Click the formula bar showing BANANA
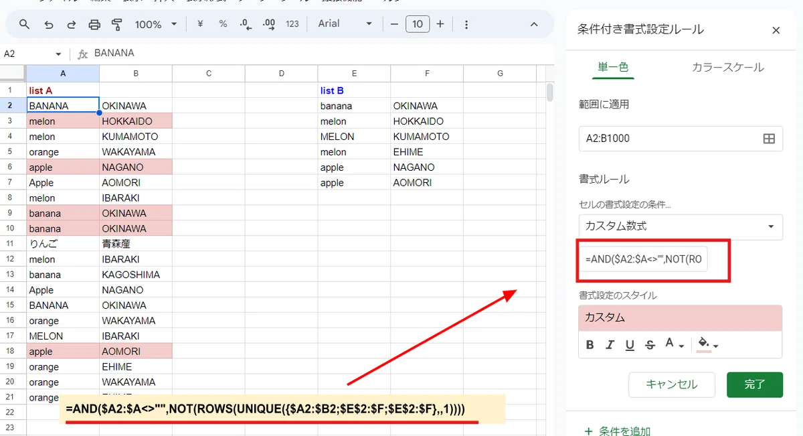Viewport: 803px width, 436px height. 321,54
